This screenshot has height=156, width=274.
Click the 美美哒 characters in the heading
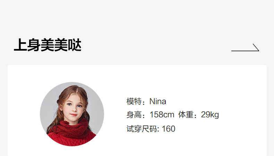click(x=61, y=45)
